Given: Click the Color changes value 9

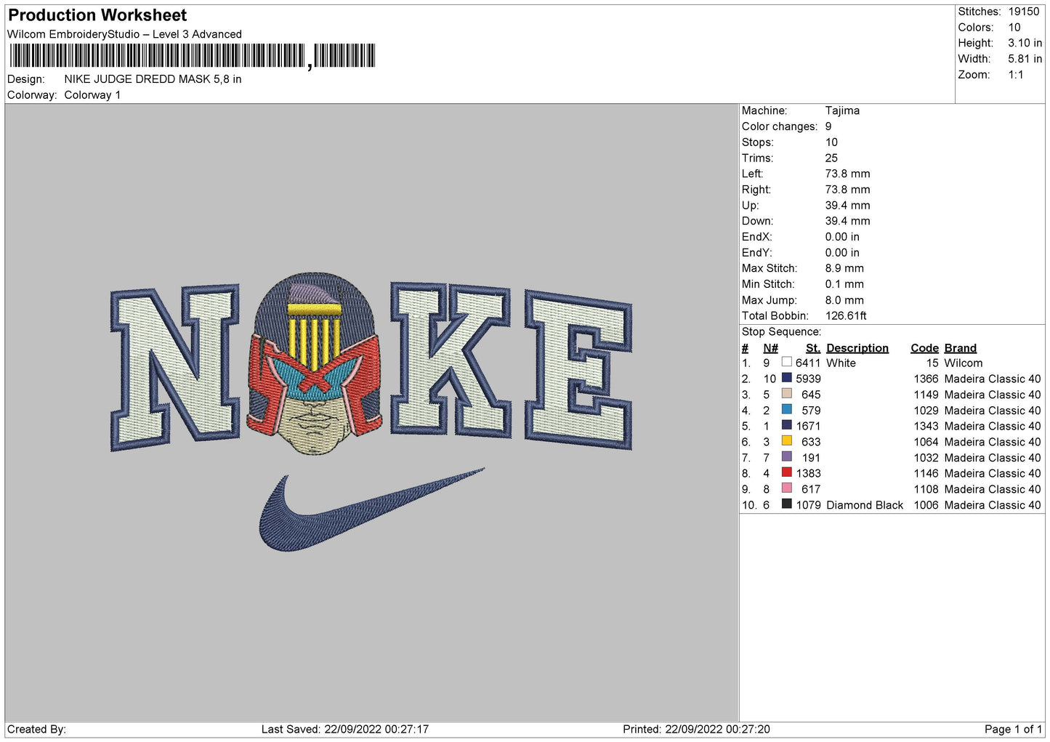Looking at the screenshot, I should (828, 126).
